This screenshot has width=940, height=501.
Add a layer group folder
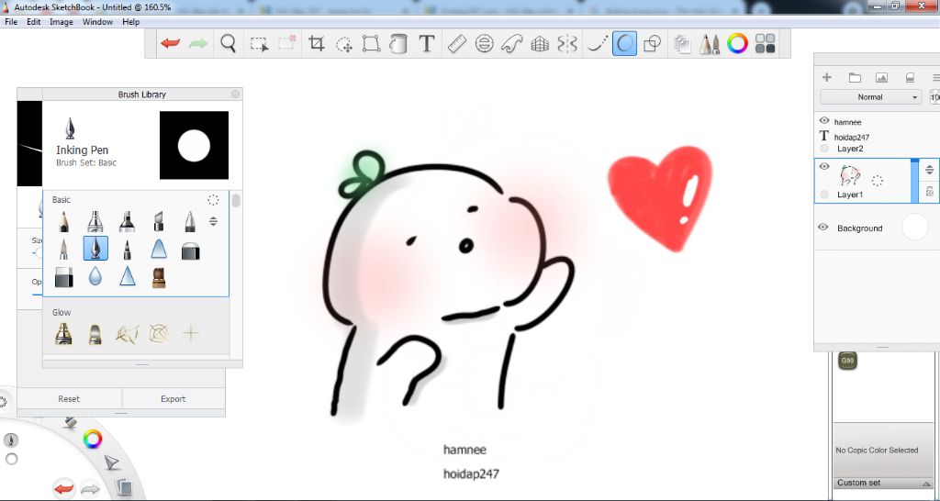click(x=855, y=77)
